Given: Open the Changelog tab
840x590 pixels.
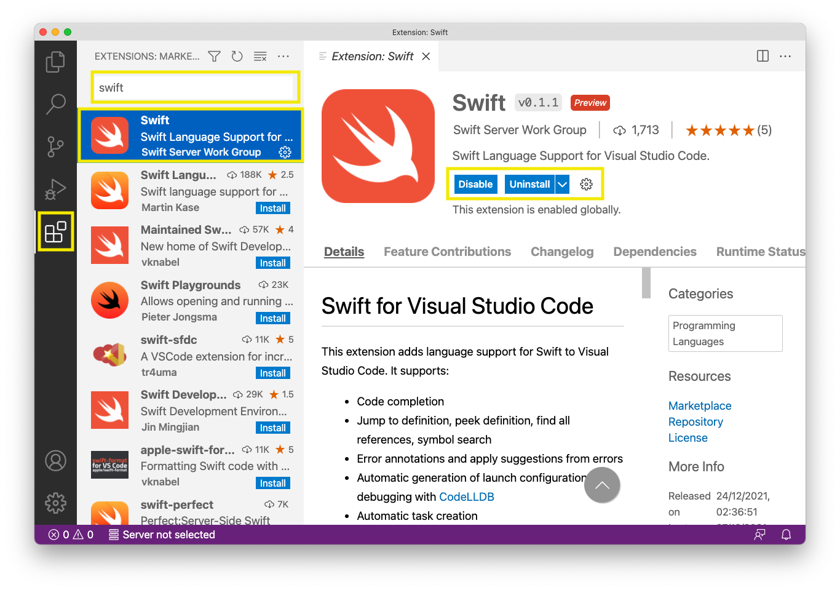Looking at the screenshot, I should (x=562, y=252).
